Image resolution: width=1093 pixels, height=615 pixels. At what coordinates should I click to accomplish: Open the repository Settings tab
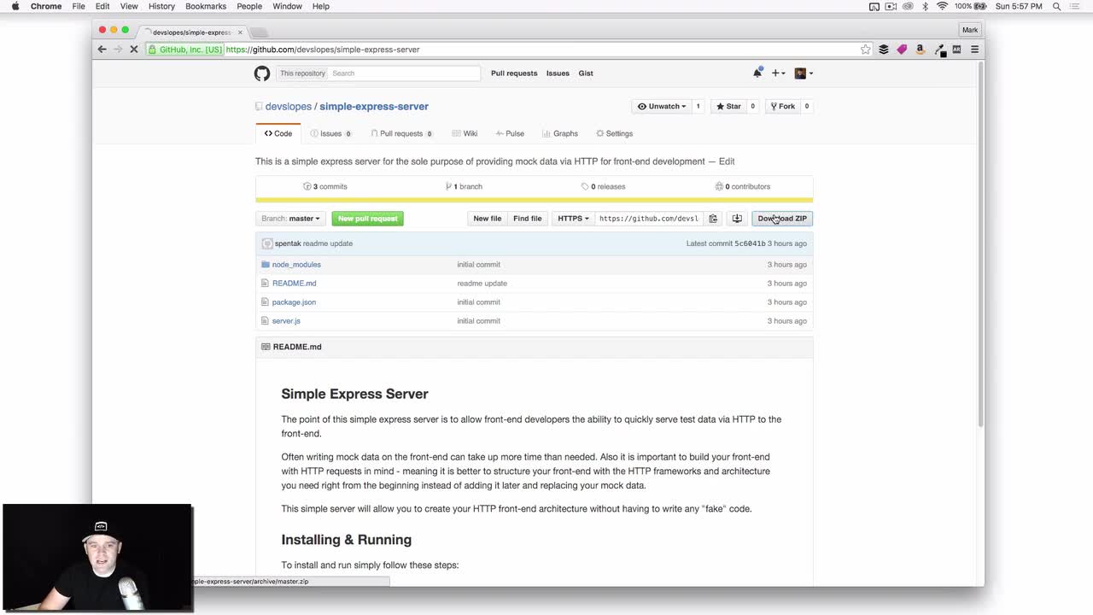pos(615,133)
